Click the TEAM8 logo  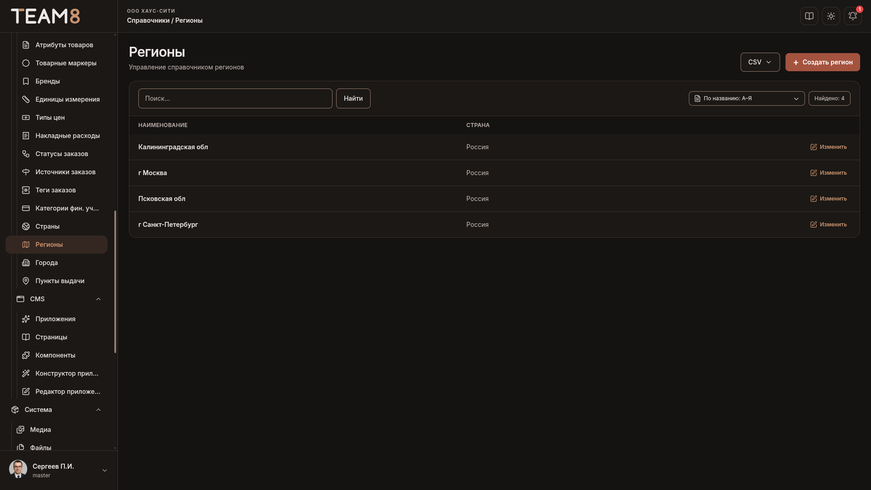pos(45,16)
